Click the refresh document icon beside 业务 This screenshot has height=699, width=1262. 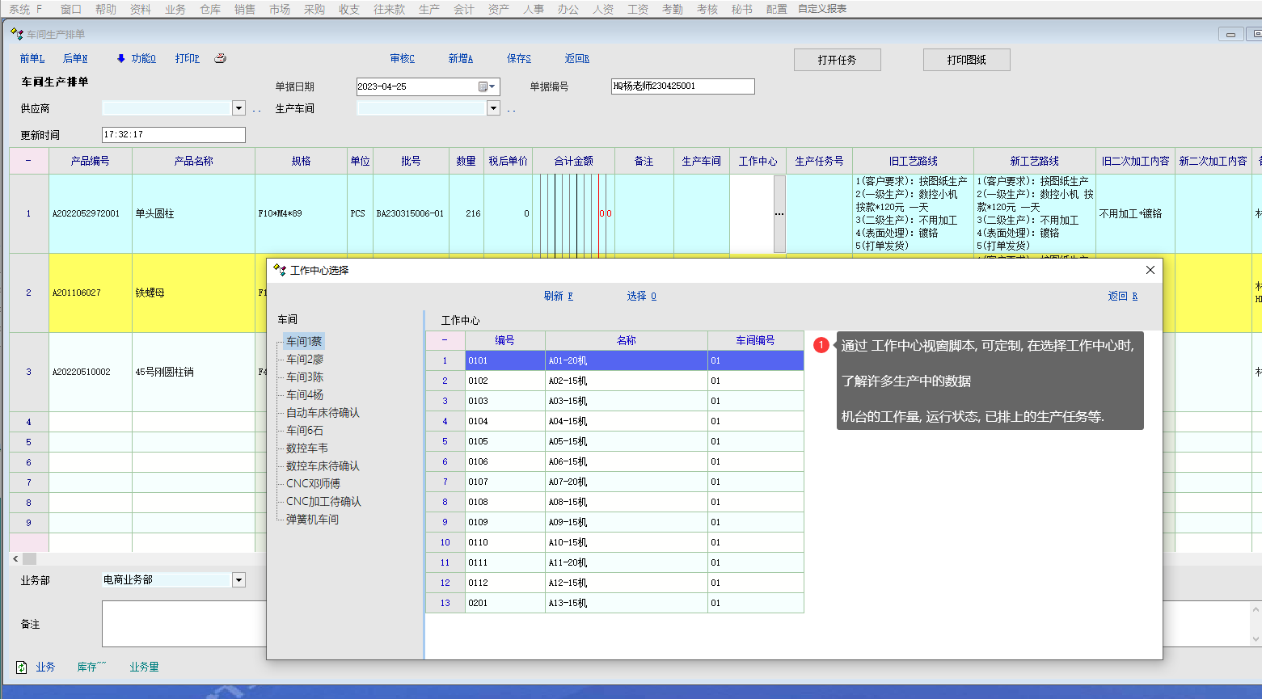pos(22,667)
